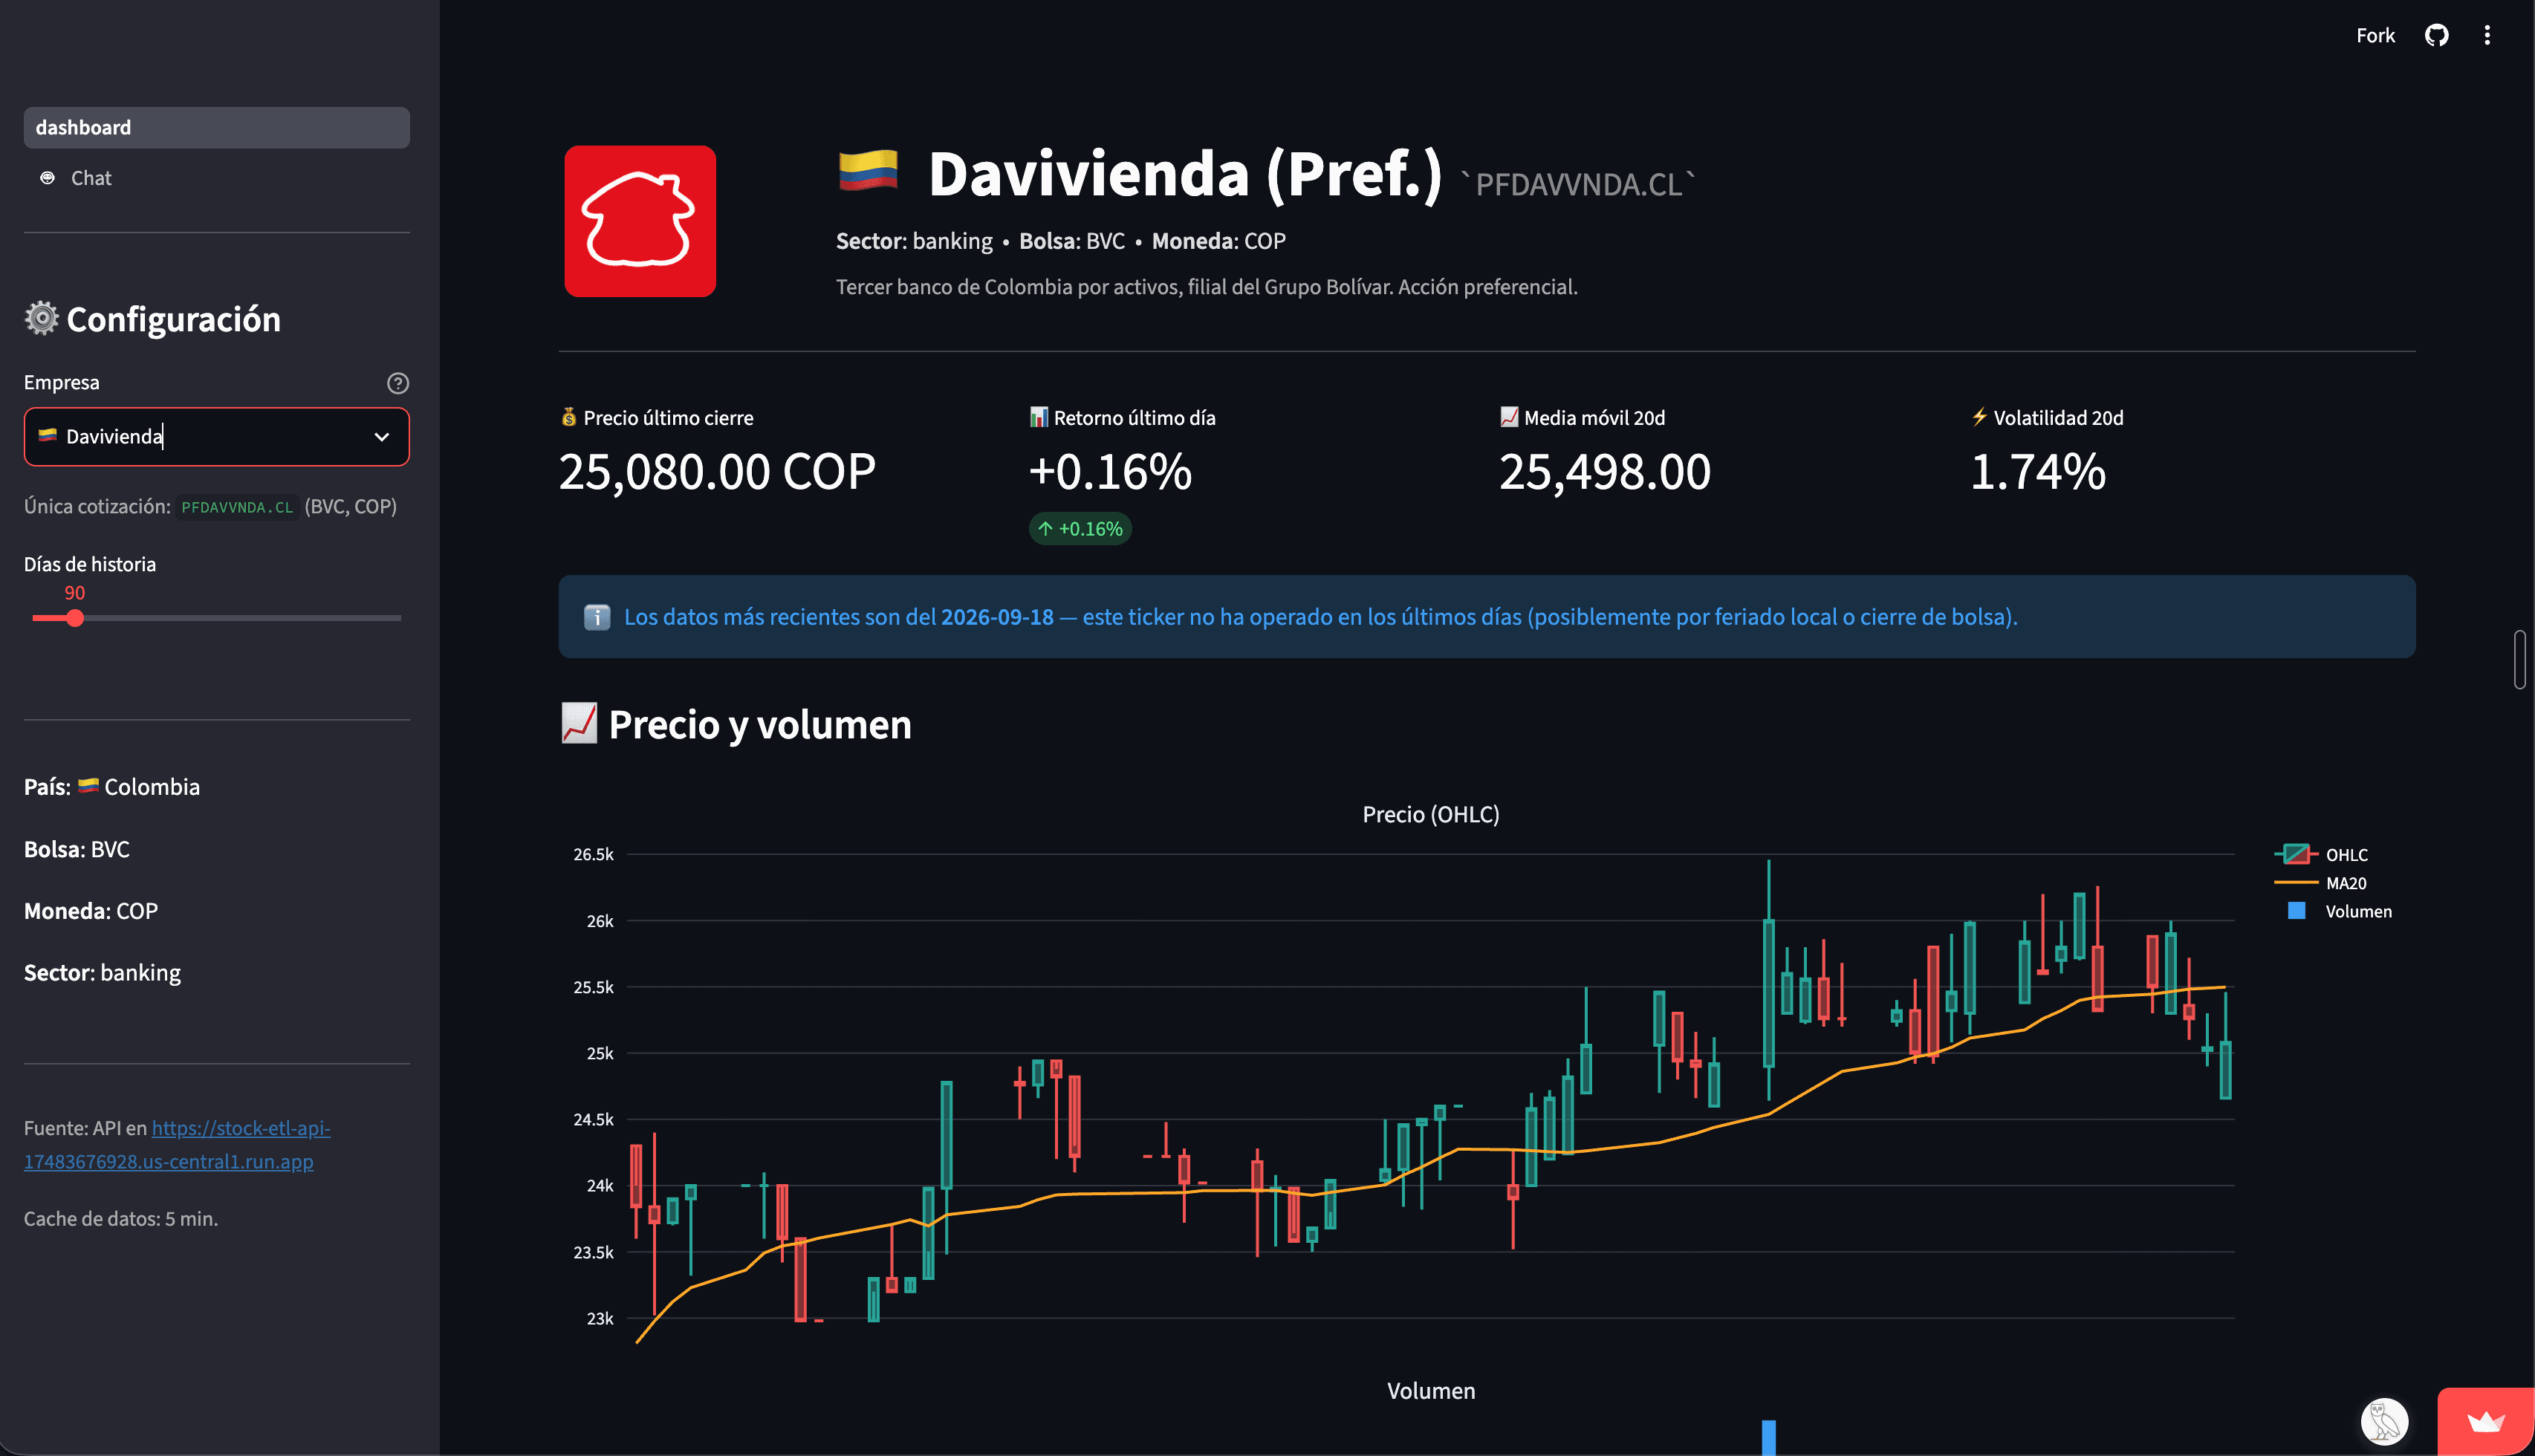Click the Cache de datos: 5 min. text
2535x1456 pixels.
pyautogui.click(x=121, y=1219)
